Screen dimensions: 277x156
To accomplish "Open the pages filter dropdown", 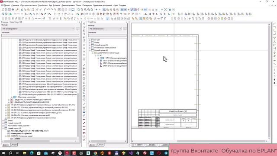I will 38,29.
